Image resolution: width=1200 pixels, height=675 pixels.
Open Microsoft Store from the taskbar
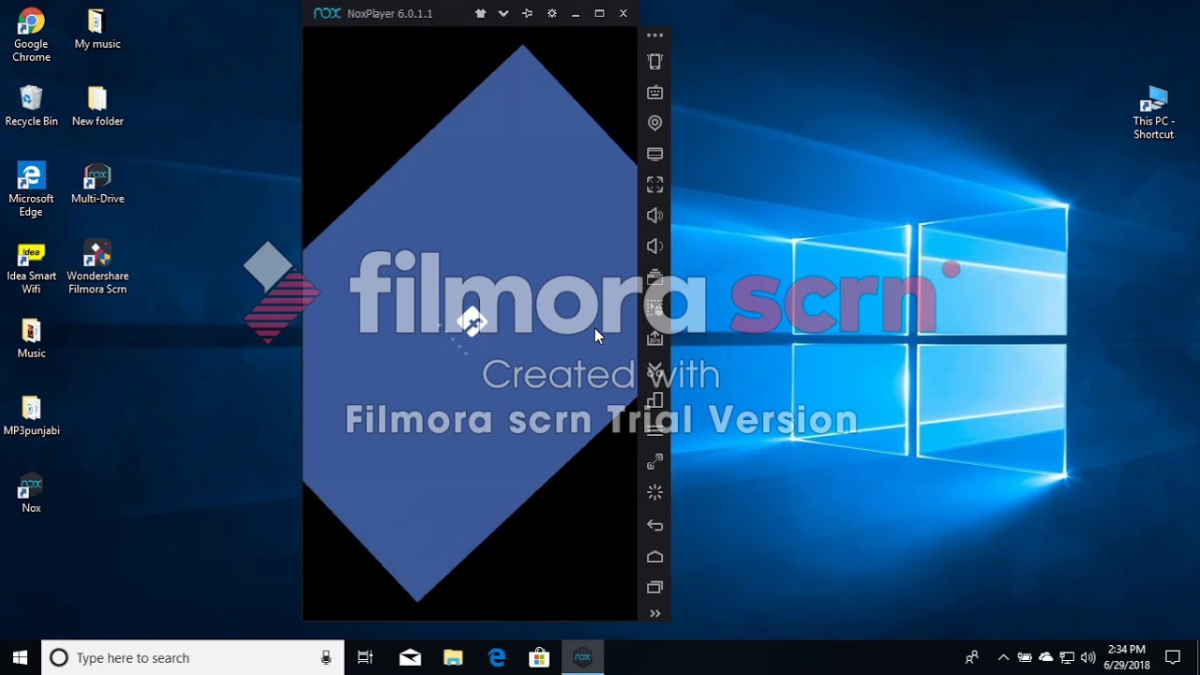point(539,657)
